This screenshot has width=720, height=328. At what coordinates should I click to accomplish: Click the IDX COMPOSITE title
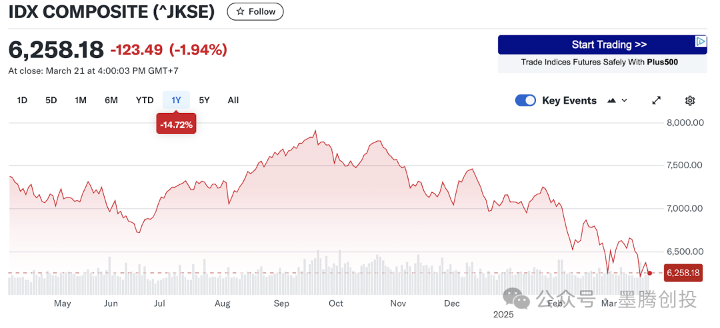111,12
